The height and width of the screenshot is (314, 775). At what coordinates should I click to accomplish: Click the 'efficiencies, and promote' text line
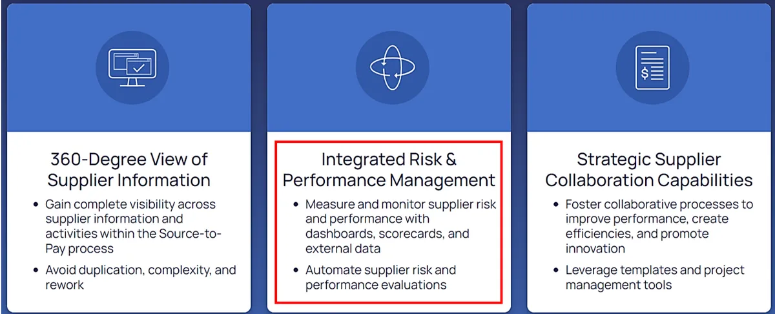(637, 233)
